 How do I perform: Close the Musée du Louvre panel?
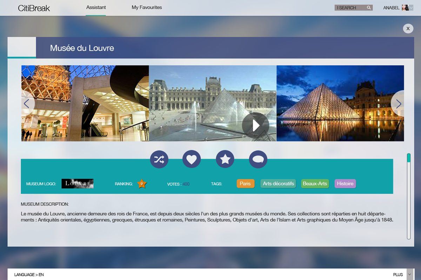coord(408,28)
